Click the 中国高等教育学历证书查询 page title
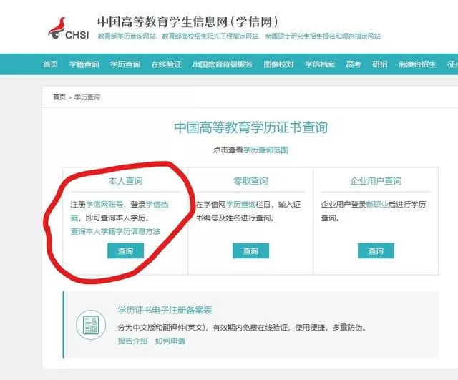The width and height of the screenshot is (458, 380). 250,127
